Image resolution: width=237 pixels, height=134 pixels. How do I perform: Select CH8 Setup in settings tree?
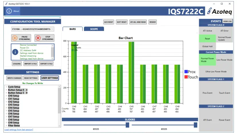tap(13, 120)
